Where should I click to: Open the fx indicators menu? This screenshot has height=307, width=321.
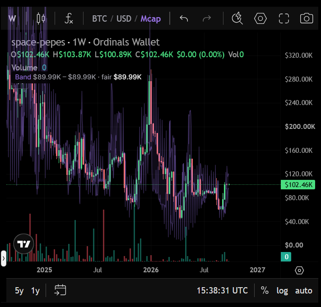click(x=69, y=18)
